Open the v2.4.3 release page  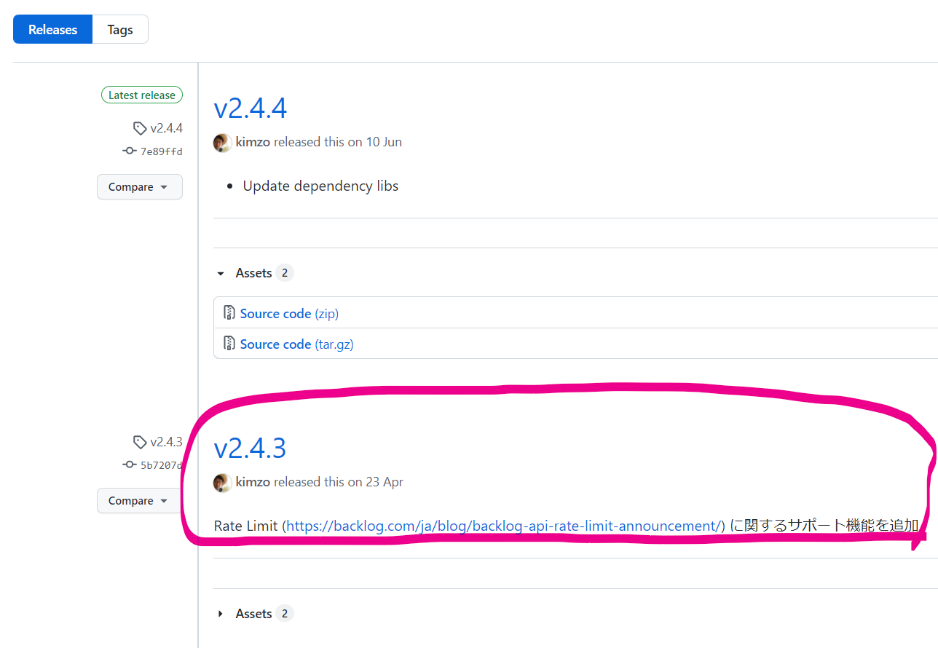click(250, 449)
